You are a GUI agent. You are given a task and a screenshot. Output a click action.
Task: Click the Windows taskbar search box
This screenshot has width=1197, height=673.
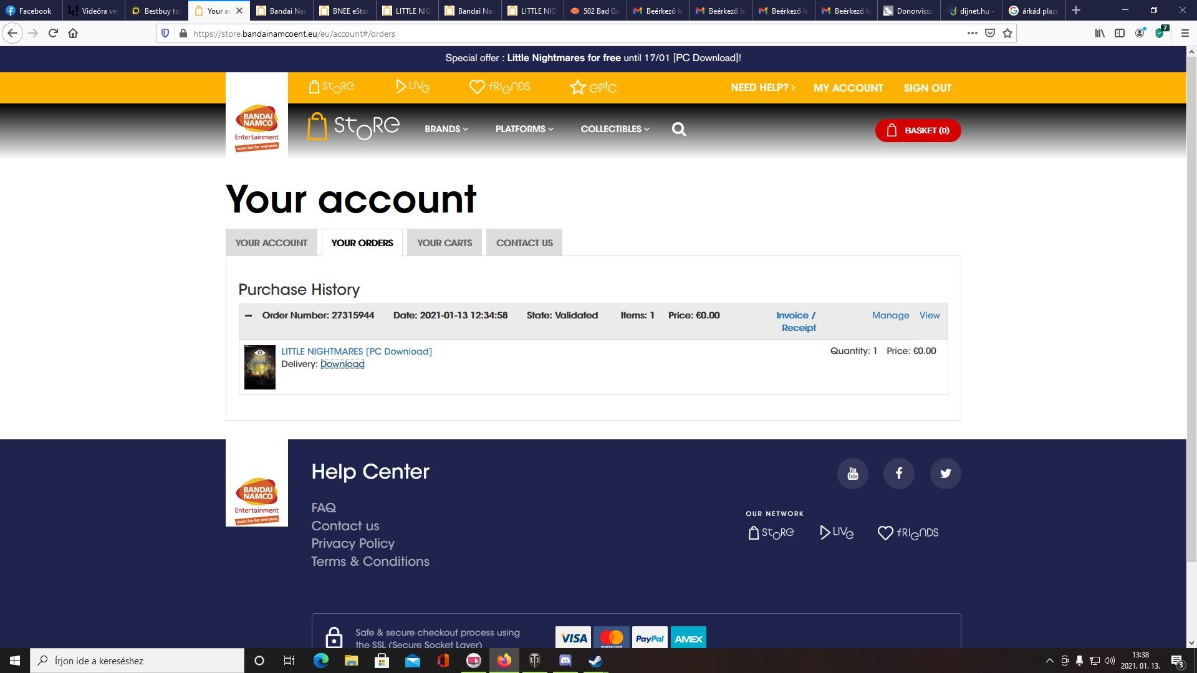tap(137, 661)
